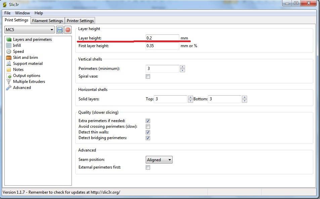Click the First layer height field
The image size is (320, 199).
pyautogui.click(x=163, y=46)
